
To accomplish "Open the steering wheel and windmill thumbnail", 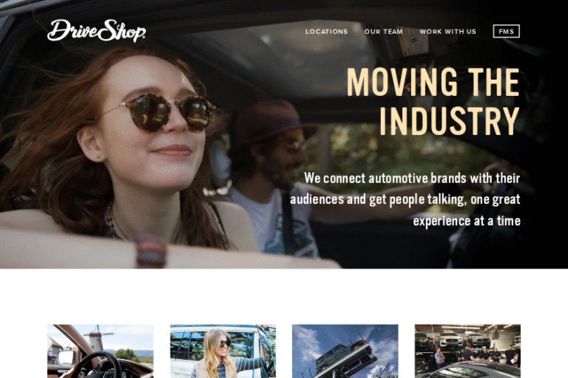I will 101,351.
